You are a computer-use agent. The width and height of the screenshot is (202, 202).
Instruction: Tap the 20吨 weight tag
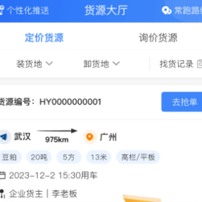tap(39, 157)
